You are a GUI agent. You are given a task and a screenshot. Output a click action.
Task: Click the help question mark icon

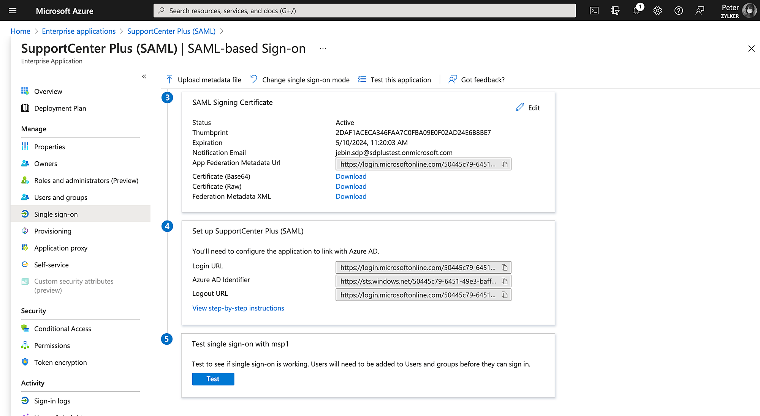point(679,11)
